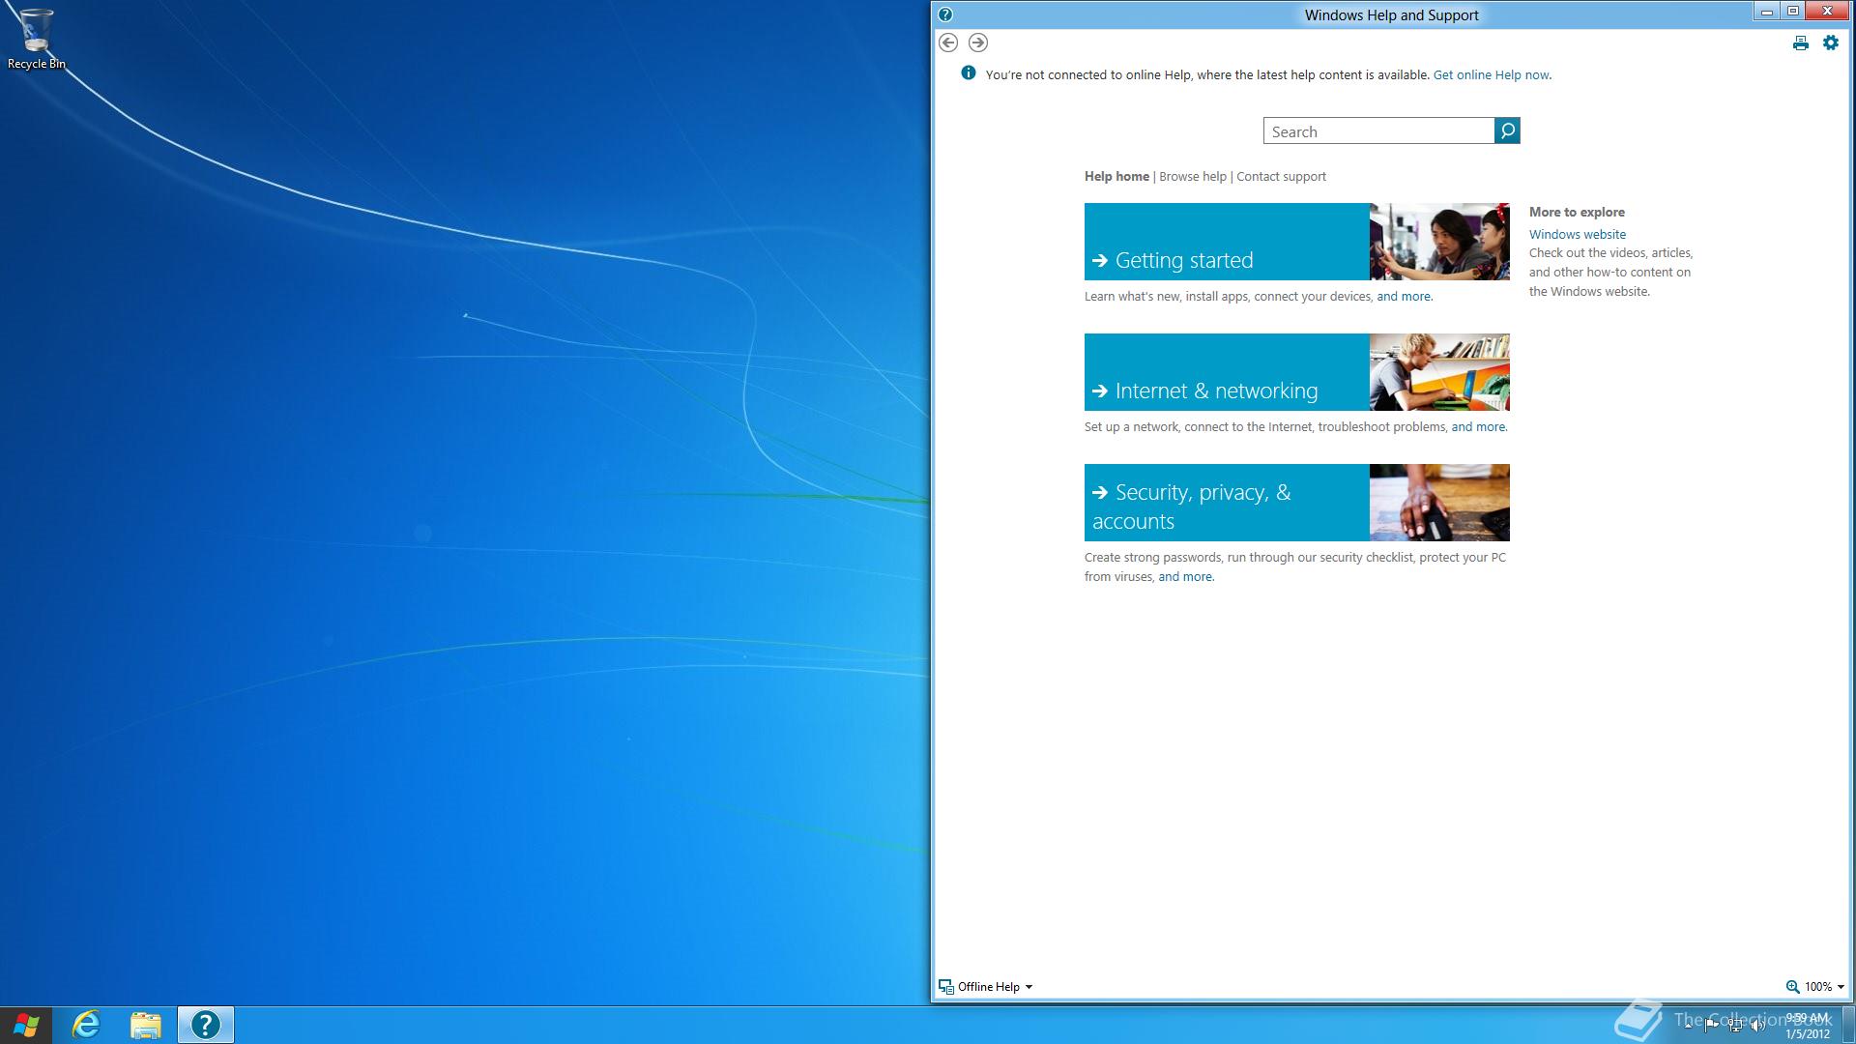Click the Help and Support taskbar button
The image size is (1856, 1044).
tap(206, 1025)
